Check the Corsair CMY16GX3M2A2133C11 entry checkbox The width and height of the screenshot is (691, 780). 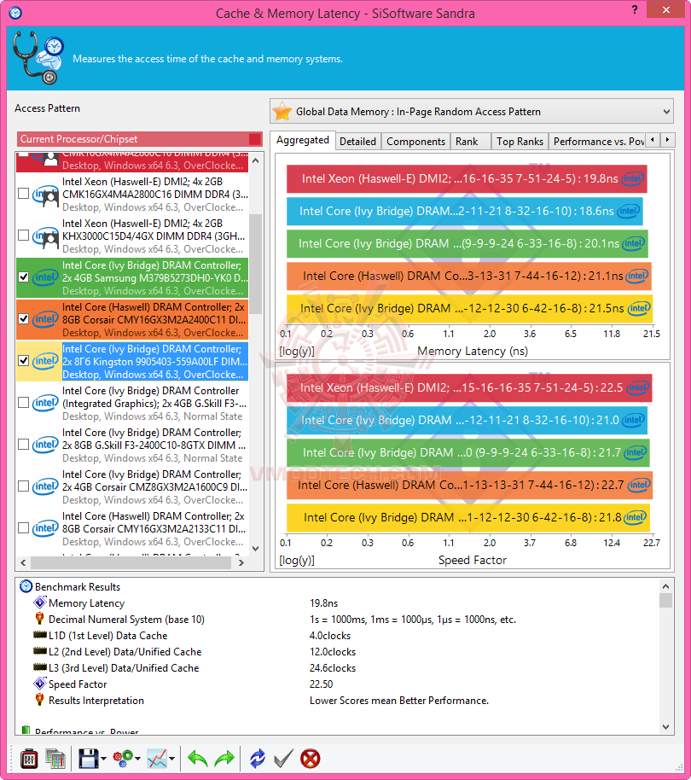tap(23, 527)
